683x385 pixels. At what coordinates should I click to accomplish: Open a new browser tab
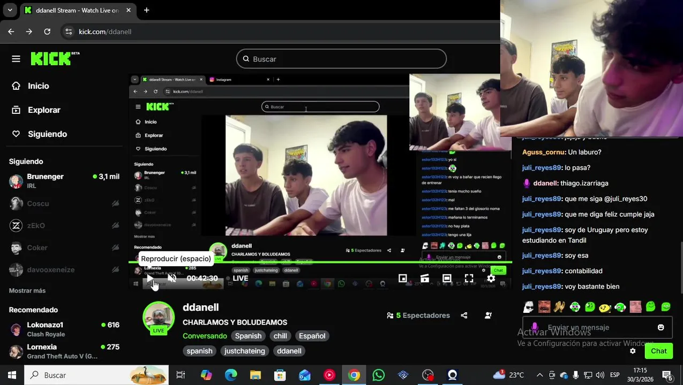[146, 10]
